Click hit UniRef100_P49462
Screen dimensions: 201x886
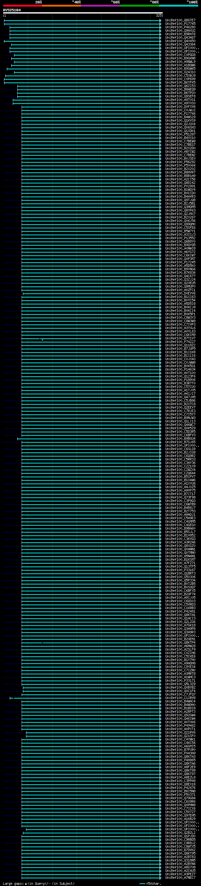point(180,726)
